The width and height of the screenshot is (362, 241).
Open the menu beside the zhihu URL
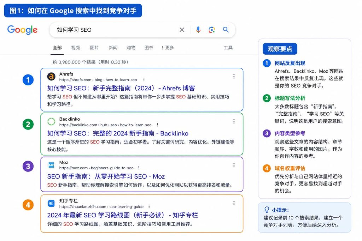coord(149,206)
